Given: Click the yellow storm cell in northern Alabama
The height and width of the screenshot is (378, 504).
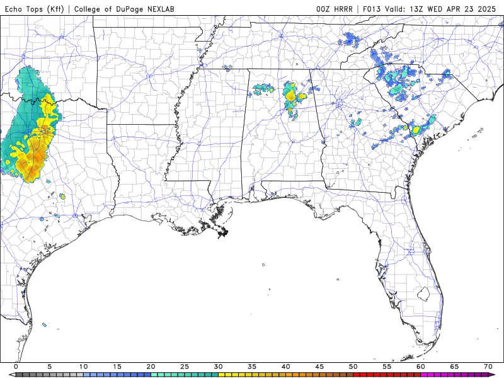Looking at the screenshot, I should click(291, 96).
